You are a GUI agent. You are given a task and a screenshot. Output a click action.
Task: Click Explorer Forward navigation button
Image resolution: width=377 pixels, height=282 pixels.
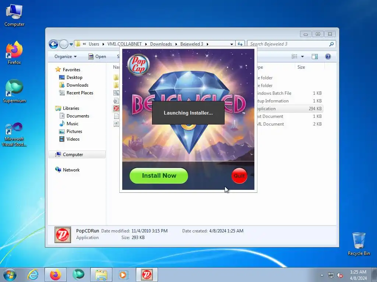point(64,44)
